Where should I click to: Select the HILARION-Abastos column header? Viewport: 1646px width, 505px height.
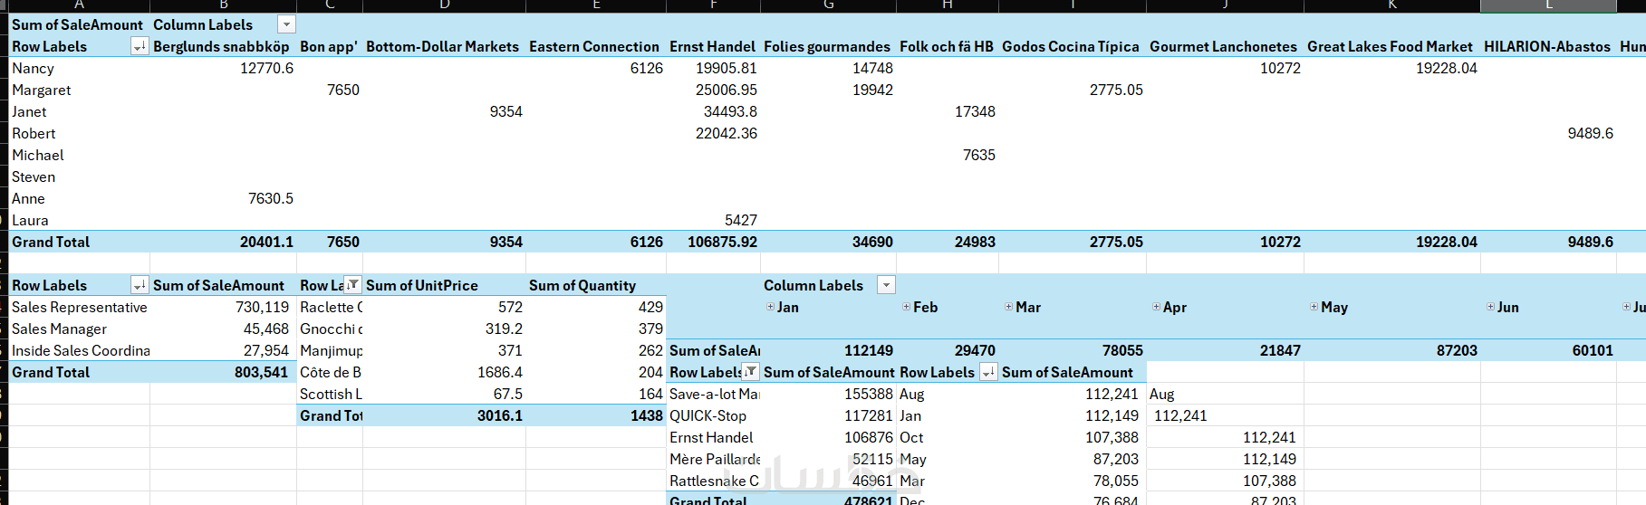[1547, 46]
